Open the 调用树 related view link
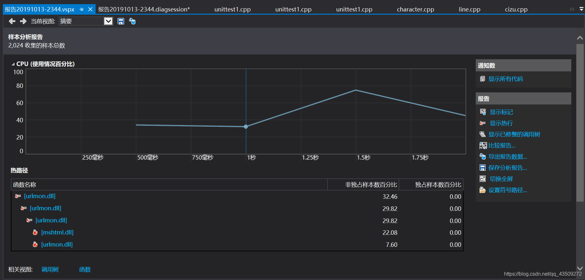 click(x=50, y=269)
